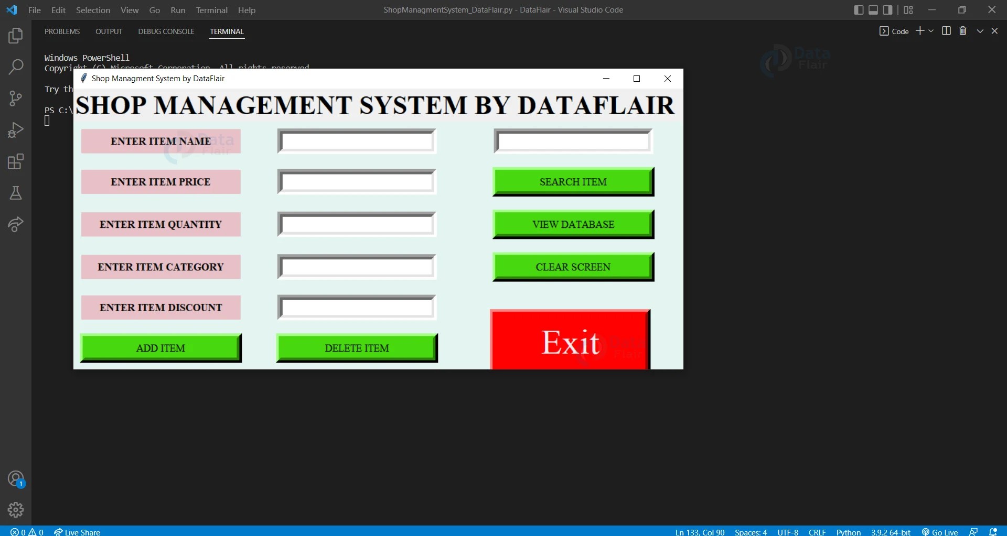Image resolution: width=1007 pixels, height=536 pixels.
Task: Switch to the DEBUG CONSOLE tab
Action: tap(166, 31)
